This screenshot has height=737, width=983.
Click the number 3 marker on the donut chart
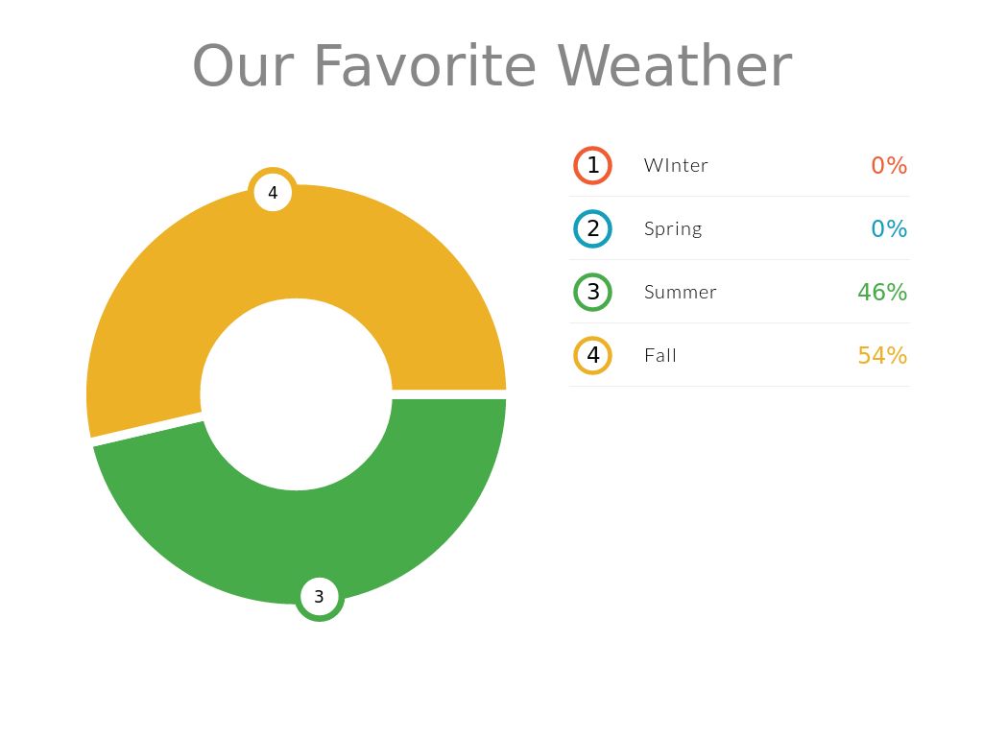tap(319, 596)
